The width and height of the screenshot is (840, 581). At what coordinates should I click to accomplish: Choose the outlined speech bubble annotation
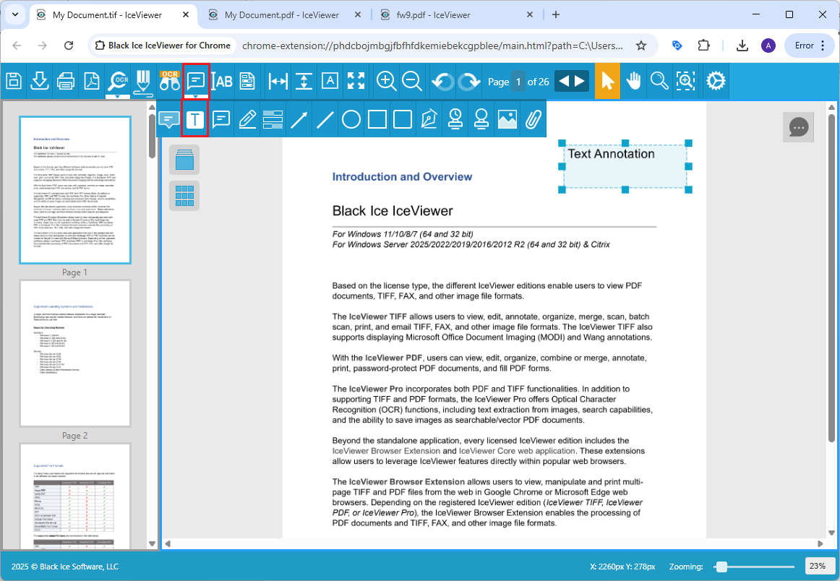tap(220, 119)
